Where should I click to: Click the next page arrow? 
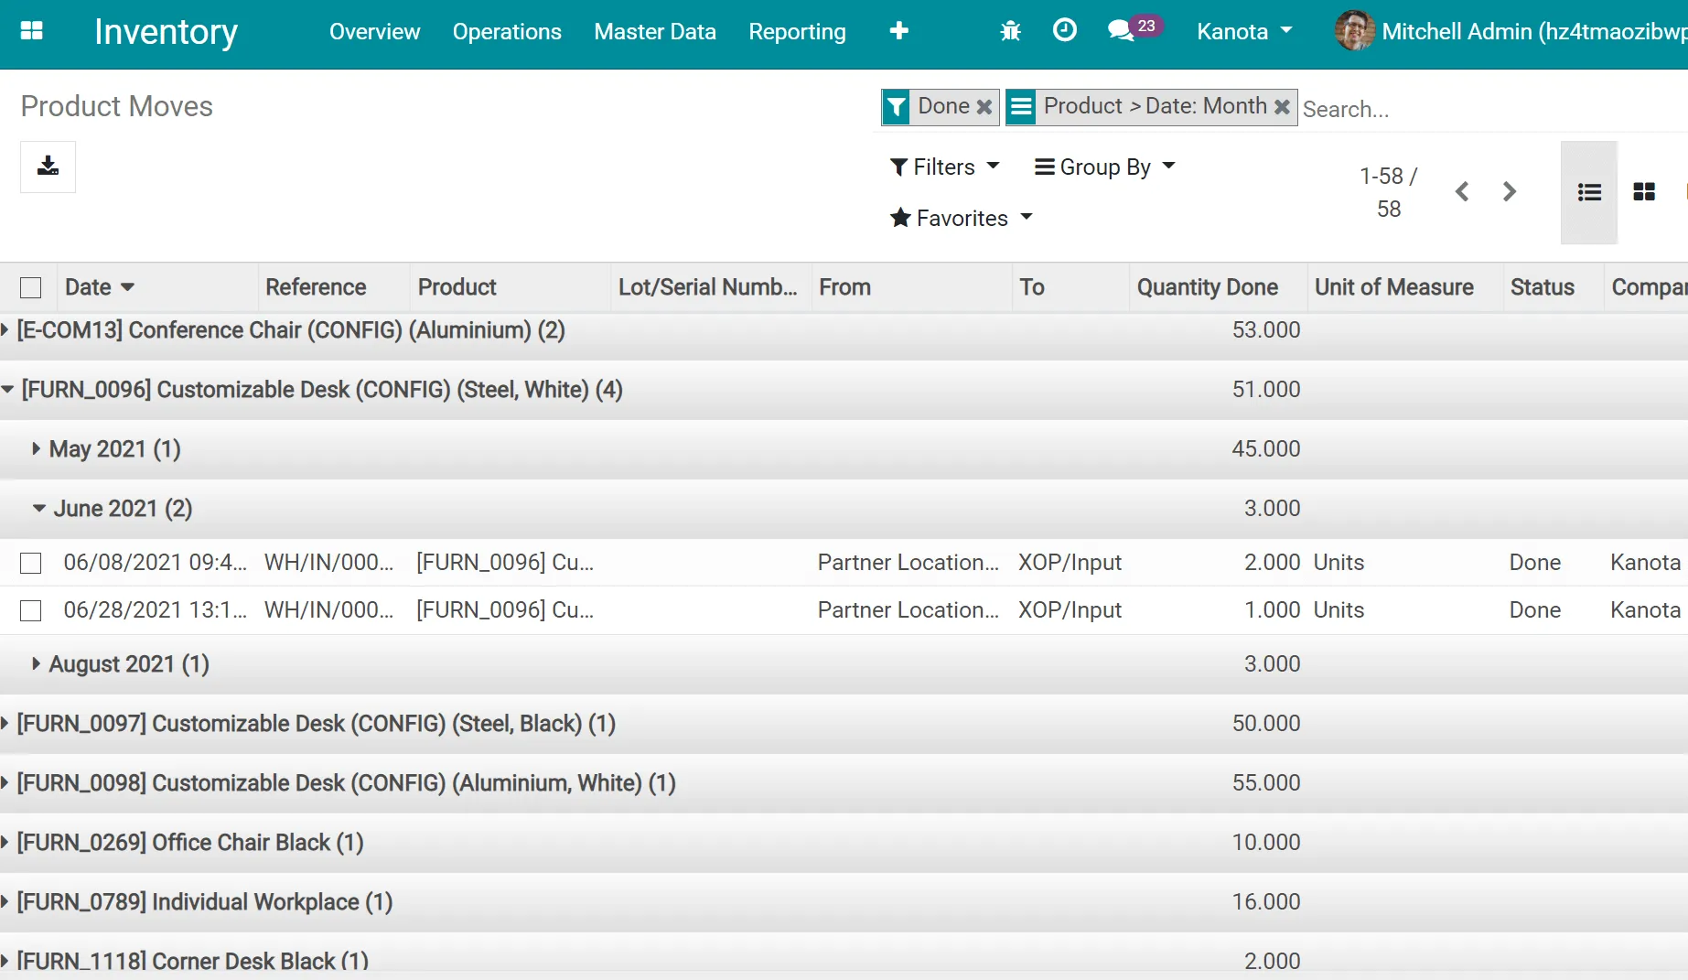pos(1510,192)
